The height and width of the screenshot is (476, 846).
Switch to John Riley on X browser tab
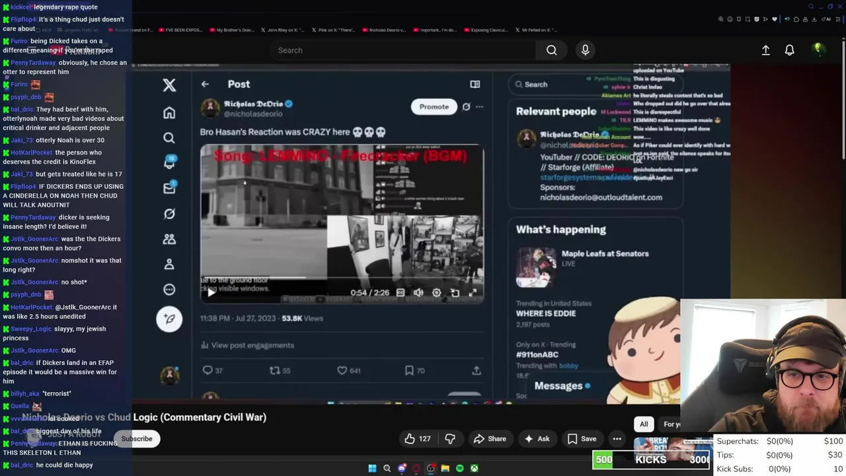(283, 30)
